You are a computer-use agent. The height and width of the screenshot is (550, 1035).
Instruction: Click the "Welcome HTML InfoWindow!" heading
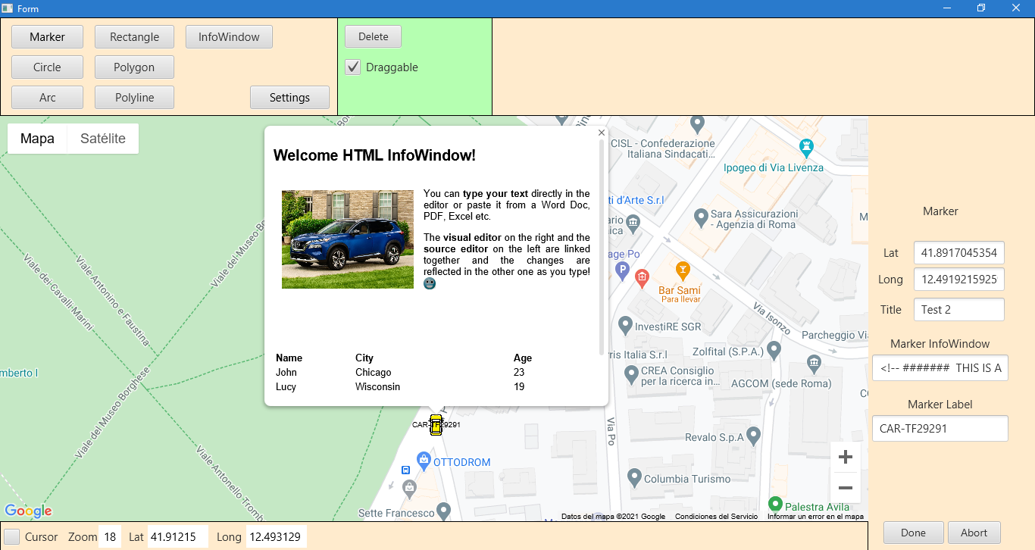(x=374, y=155)
